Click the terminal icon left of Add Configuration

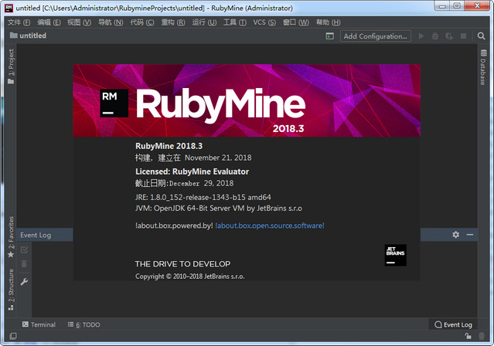click(x=329, y=36)
